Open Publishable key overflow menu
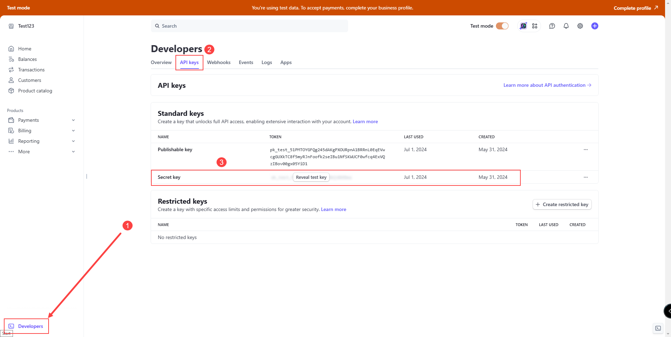Viewport: 671px width, 337px height. 585,149
